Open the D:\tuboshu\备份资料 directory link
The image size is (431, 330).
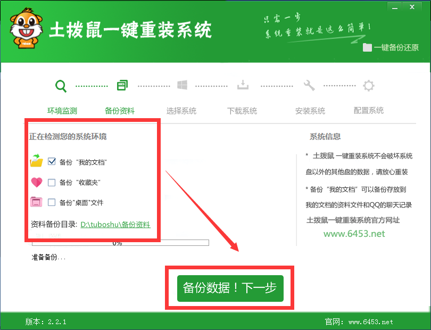[115, 225]
